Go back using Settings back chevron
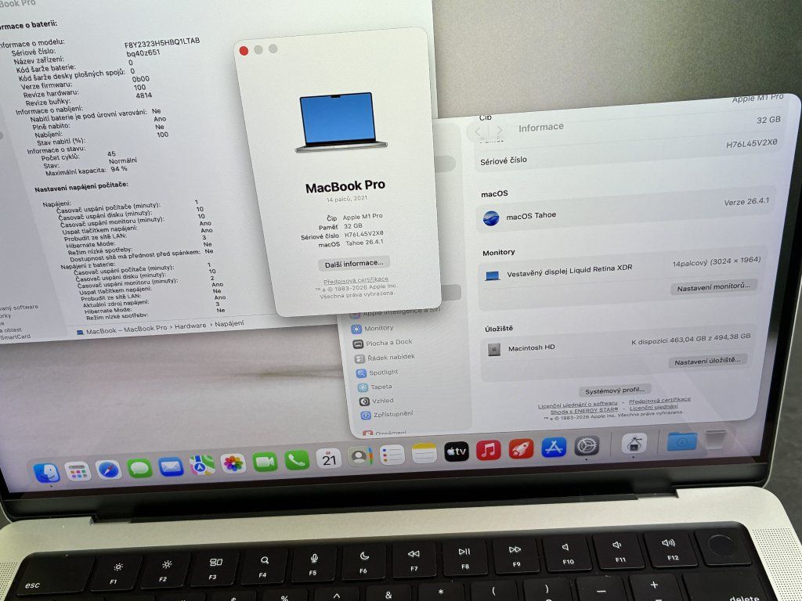Image resolution: width=802 pixels, height=601 pixels. coord(478,131)
